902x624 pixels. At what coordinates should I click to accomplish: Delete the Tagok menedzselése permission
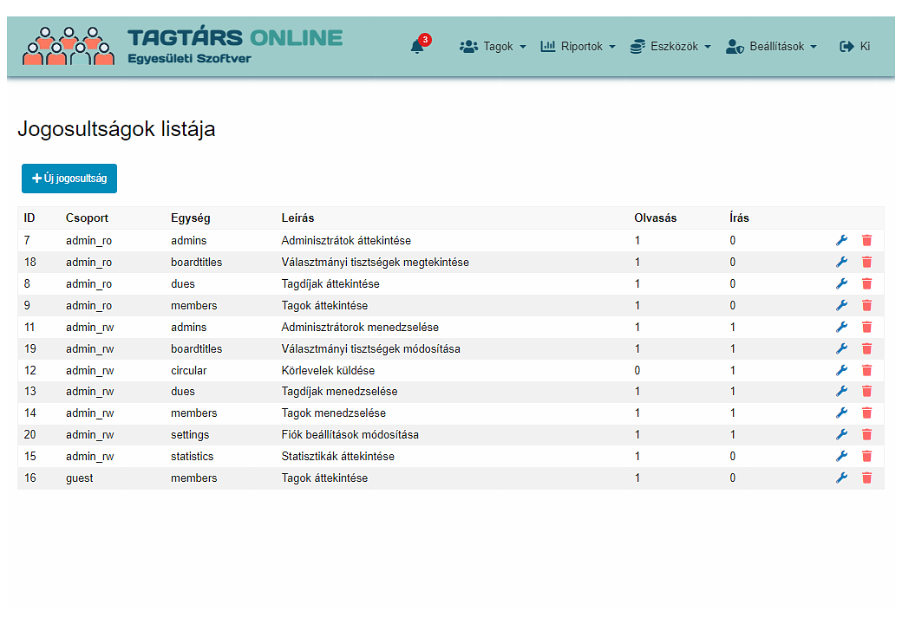pos(867,413)
